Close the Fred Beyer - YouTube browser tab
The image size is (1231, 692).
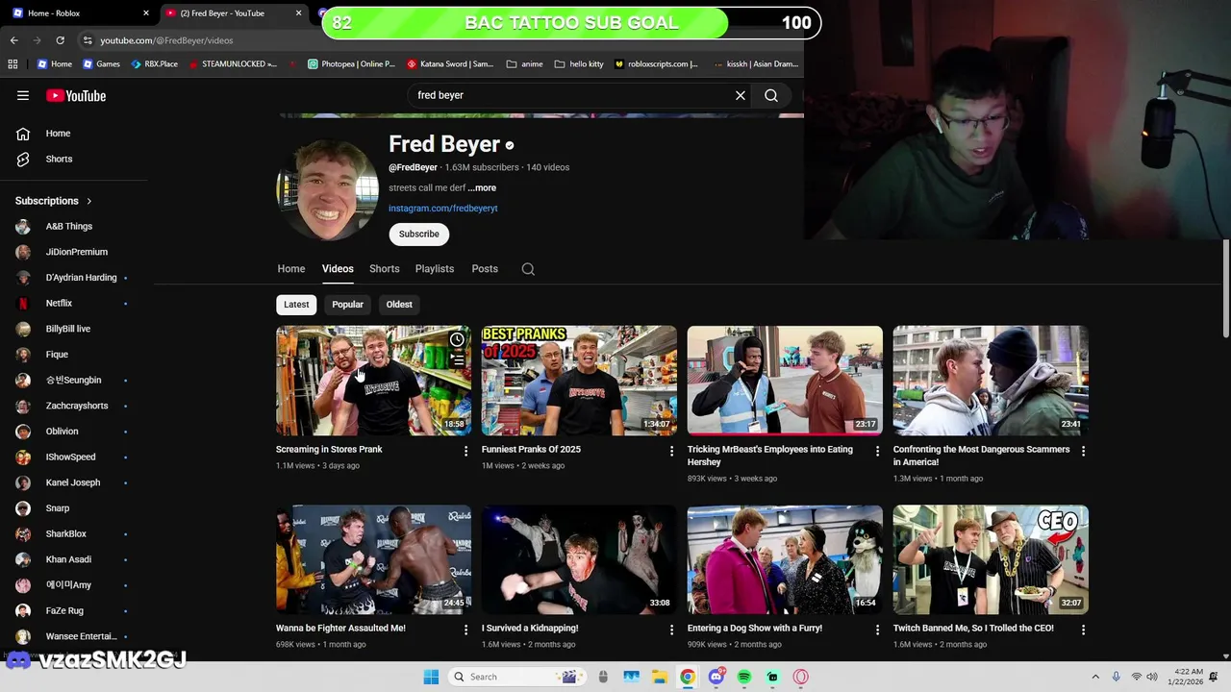tap(298, 13)
